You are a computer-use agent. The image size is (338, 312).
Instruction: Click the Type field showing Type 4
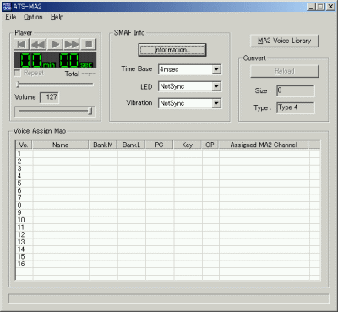[295, 107]
